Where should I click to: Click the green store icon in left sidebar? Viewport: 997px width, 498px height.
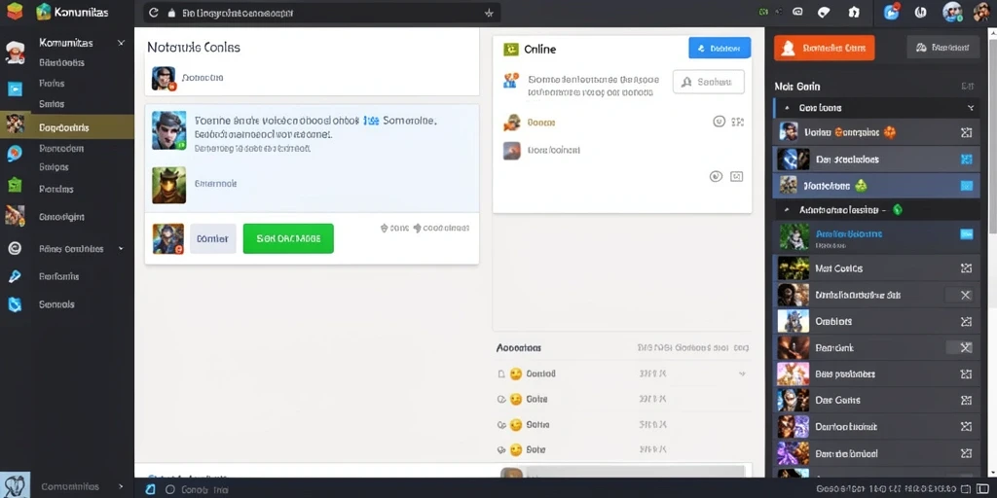(14, 185)
